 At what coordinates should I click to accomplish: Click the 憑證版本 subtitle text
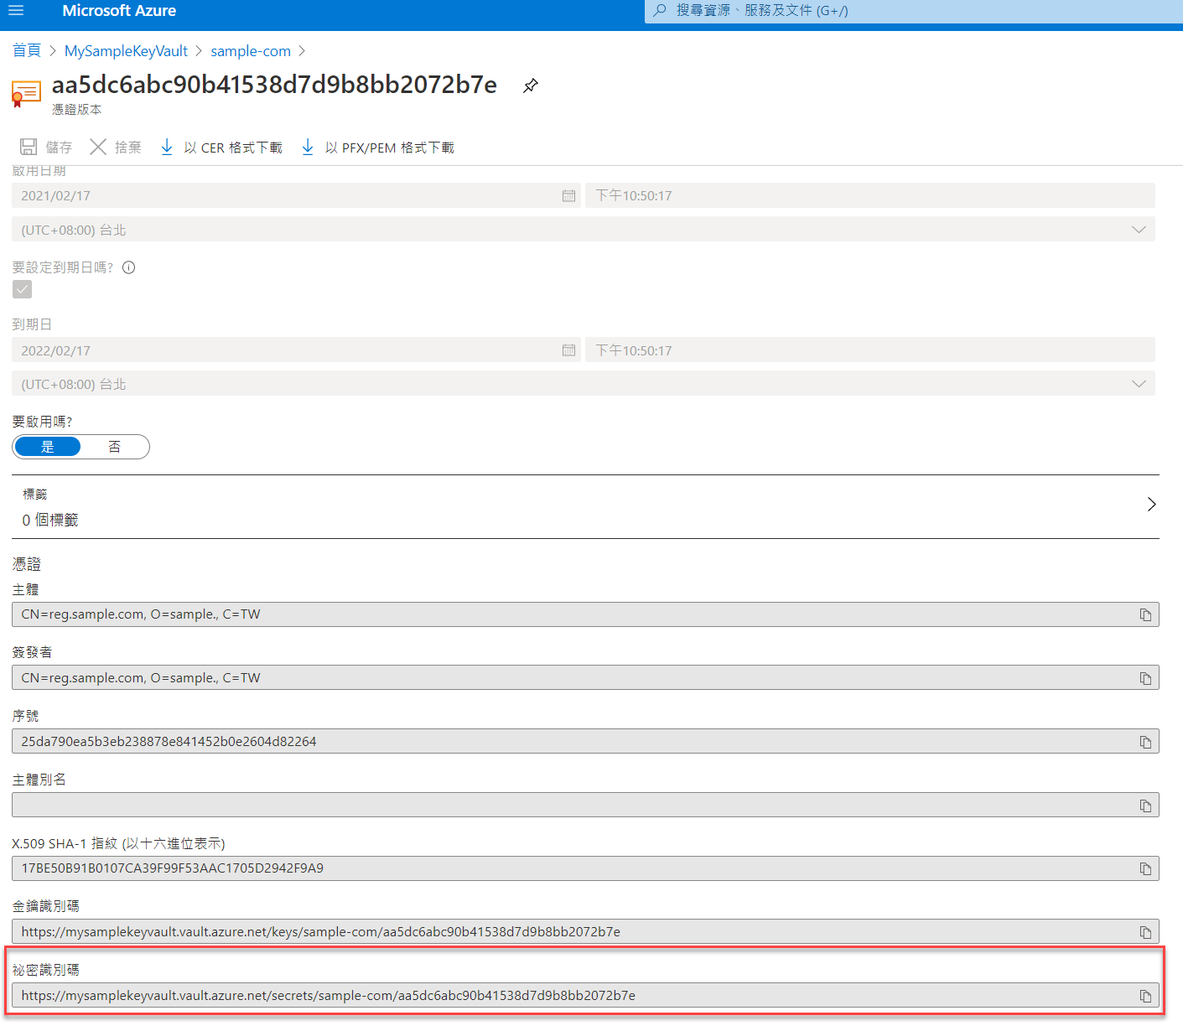click(76, 110)
